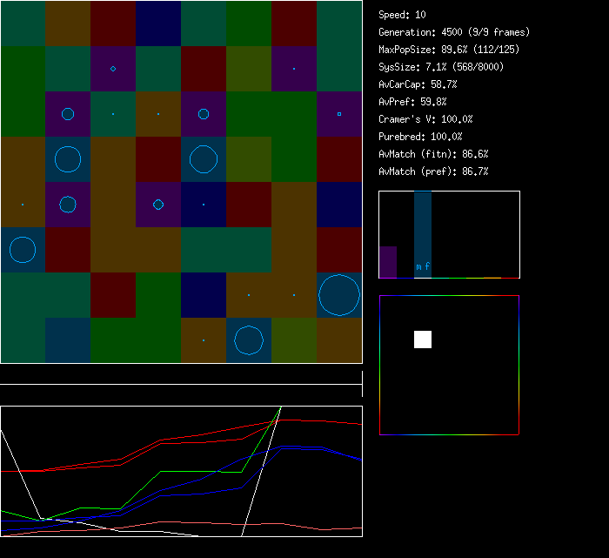Click the AvMatch (fitn) statistic line
Image resolution: width=609 pixels, height=558 pixels.
point(433,154)
